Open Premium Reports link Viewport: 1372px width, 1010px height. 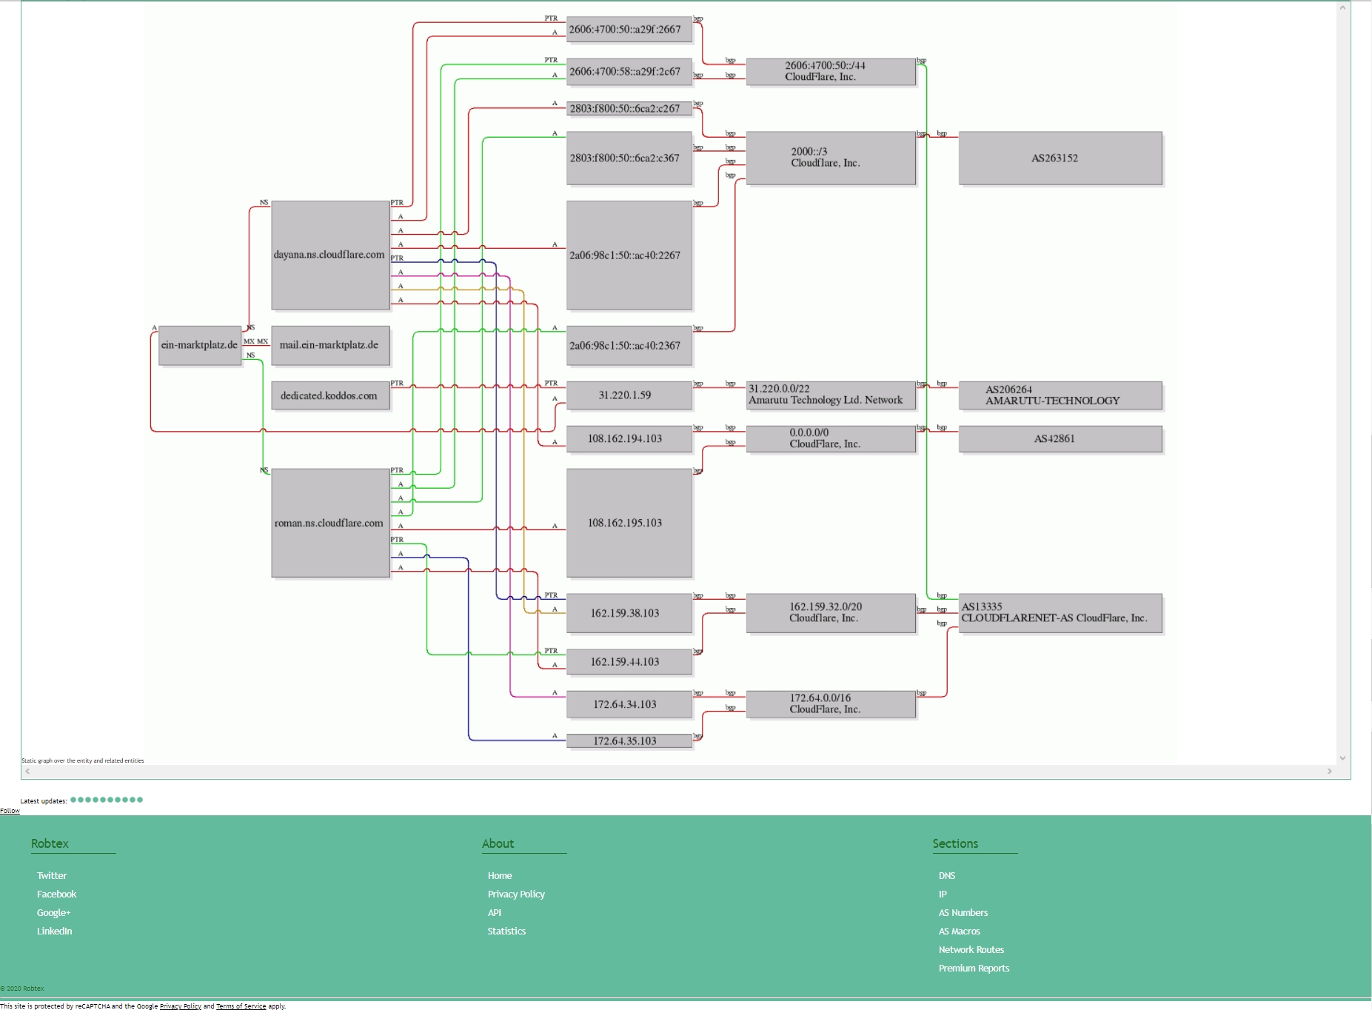pyautogui.click(x=974, y=968)
